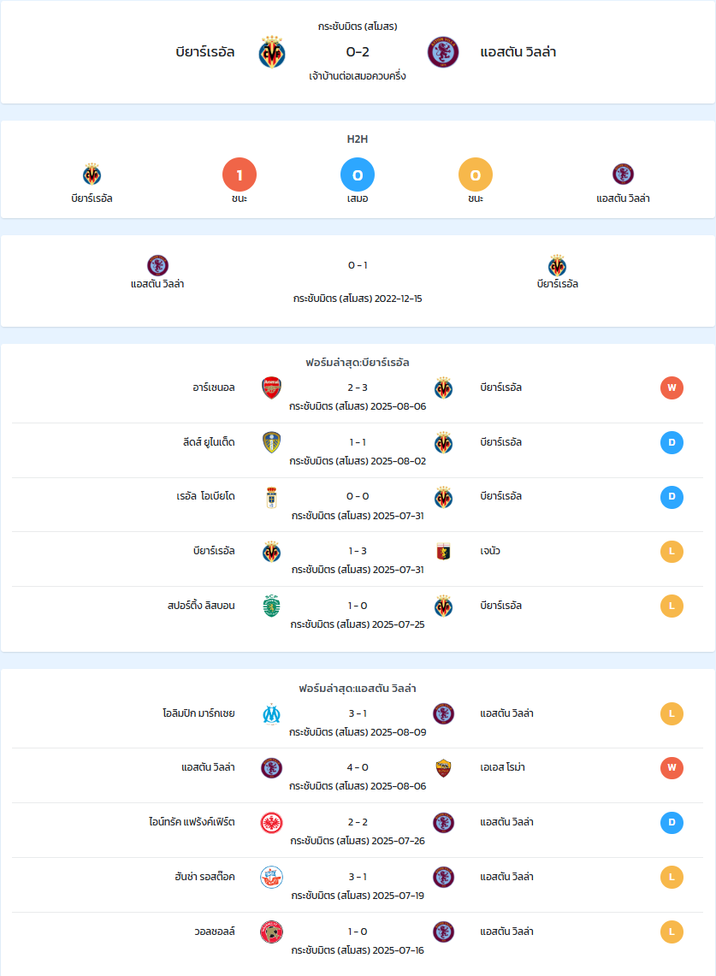Click the Eintracht Frankfurt crest icon
The height and width of the screenshot is (976, 716).
pos(271,823)
